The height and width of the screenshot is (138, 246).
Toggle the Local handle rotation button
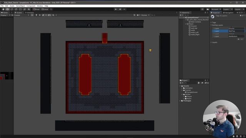pyautogui.click(x=45, y=9)
